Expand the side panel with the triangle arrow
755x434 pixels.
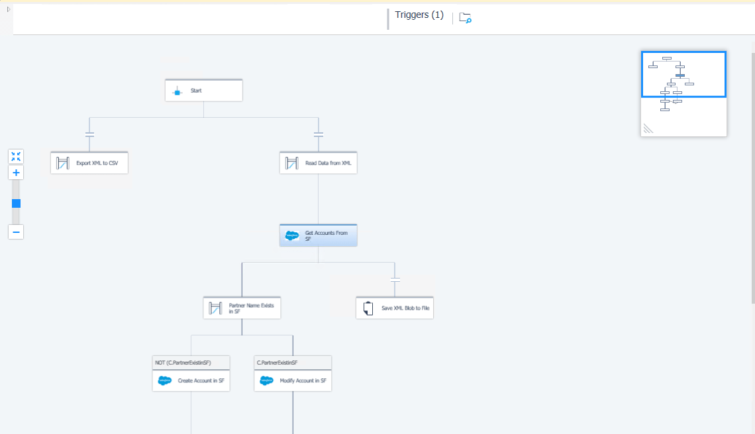coord(8,9)
